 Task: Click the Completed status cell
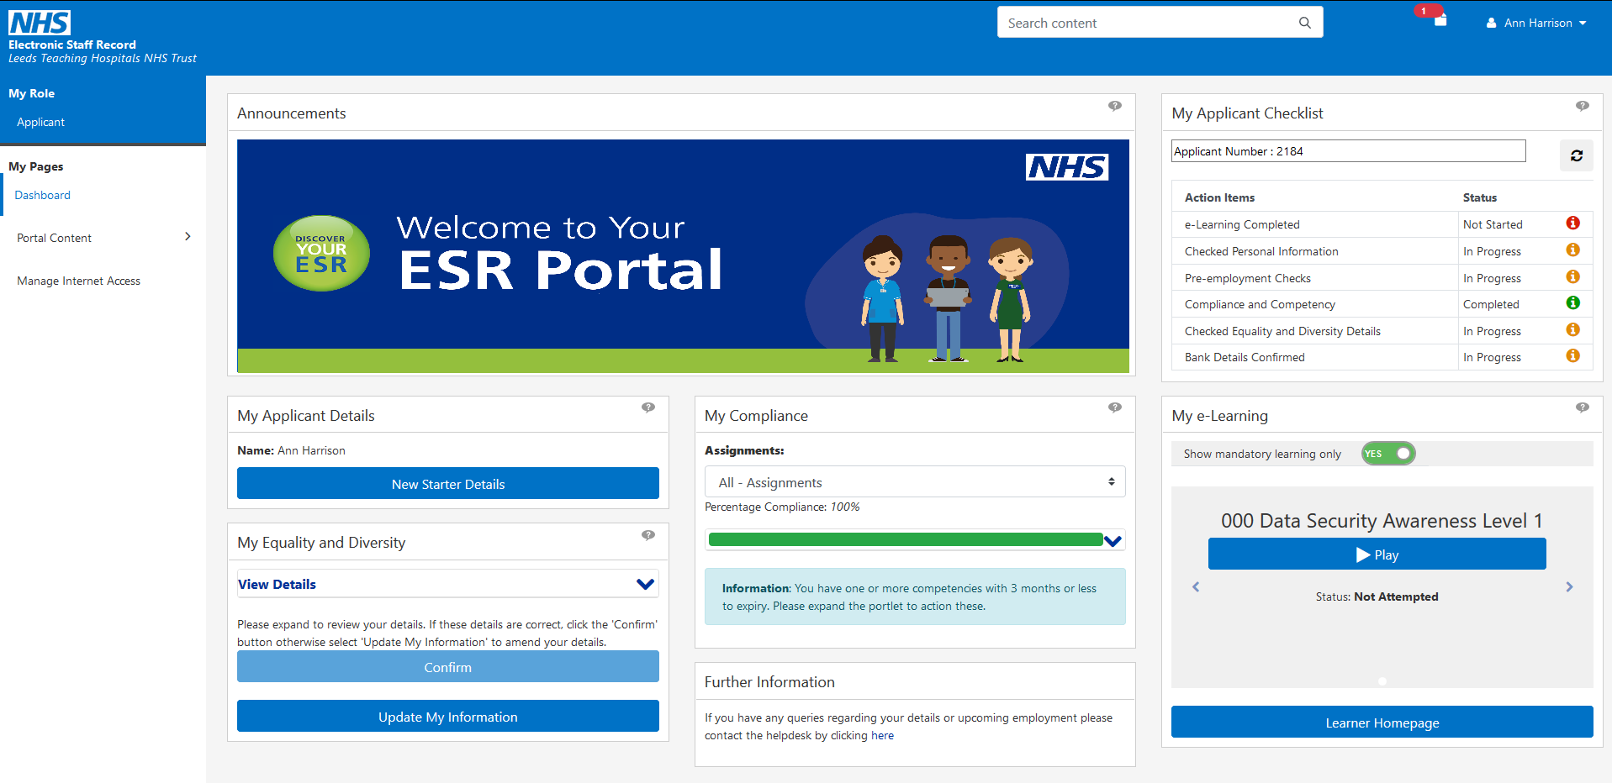(1491, 304)
